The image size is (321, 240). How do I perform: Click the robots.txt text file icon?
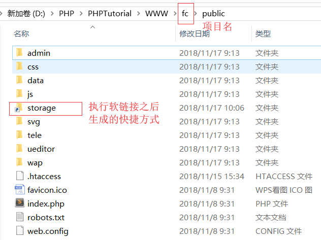pyautogui.click(x=20, y=217)
